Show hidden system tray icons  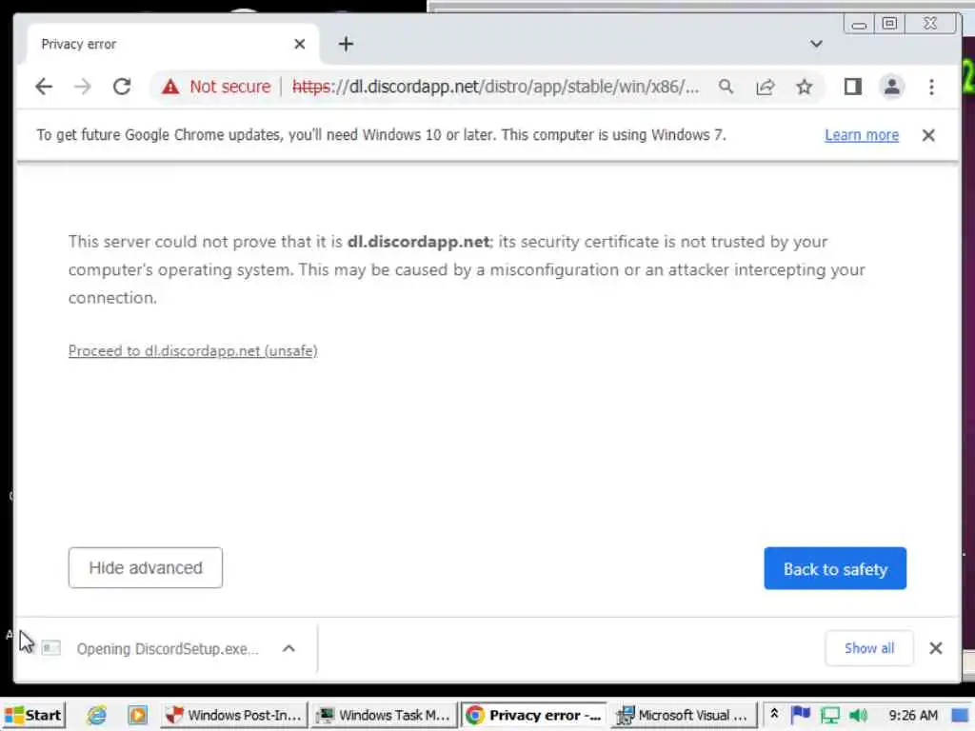pos(774,715)
